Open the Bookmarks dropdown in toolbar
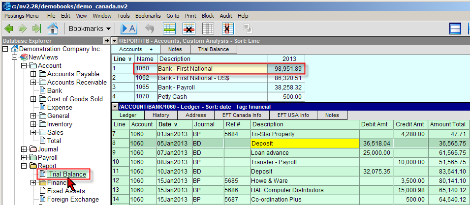The width and height of the screenshot is (470, 205). tap(89, 29)
